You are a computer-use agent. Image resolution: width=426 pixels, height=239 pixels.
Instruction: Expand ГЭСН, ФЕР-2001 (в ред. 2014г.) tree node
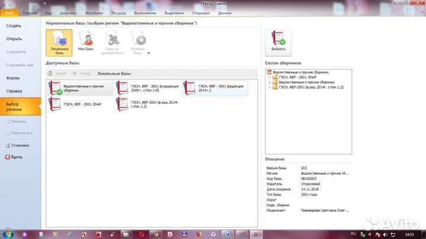(270, 88)
